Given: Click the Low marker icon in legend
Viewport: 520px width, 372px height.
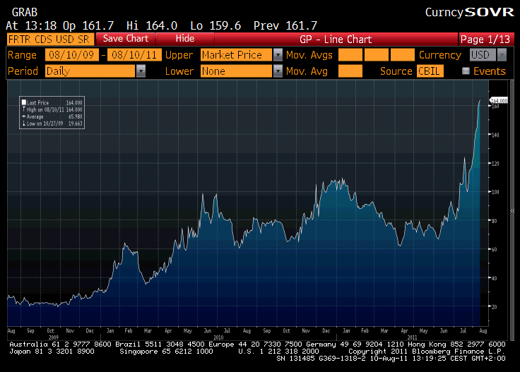Looking at the screenshot, I should coord(25,124).
